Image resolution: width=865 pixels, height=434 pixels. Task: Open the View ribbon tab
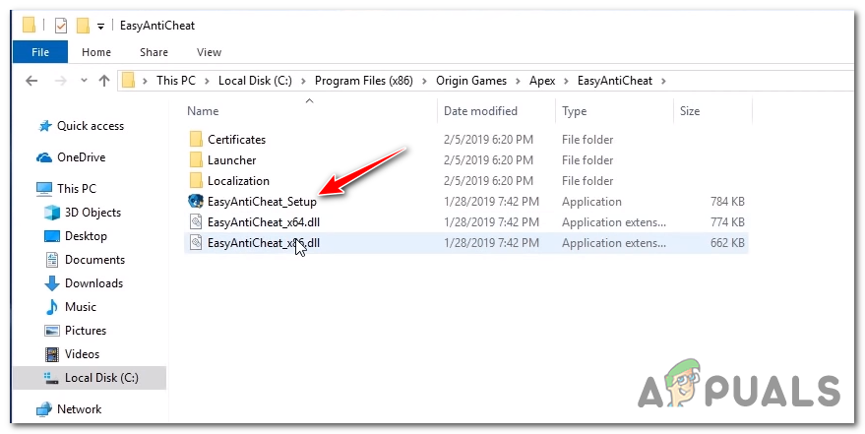(209, 52)
